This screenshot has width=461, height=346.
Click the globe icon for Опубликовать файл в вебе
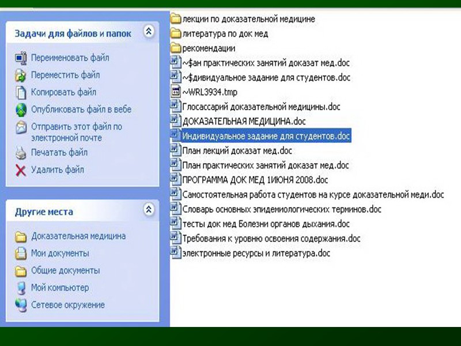[21, 110]
